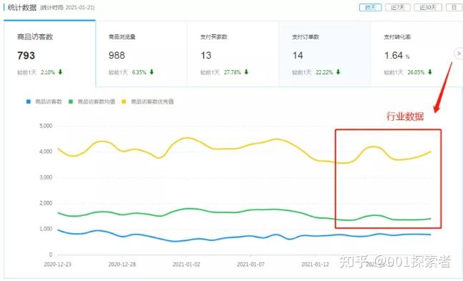Click the 2020-12-28 x-axis date
Viewport: 463px width, 281px height.
click(x=122, y=265)
